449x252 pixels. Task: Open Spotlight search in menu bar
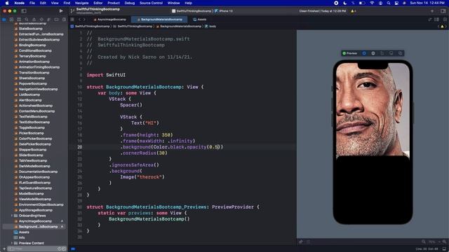389,3
